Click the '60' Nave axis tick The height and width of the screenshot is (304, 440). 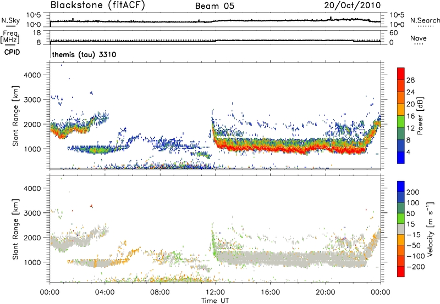click(393, 33)
